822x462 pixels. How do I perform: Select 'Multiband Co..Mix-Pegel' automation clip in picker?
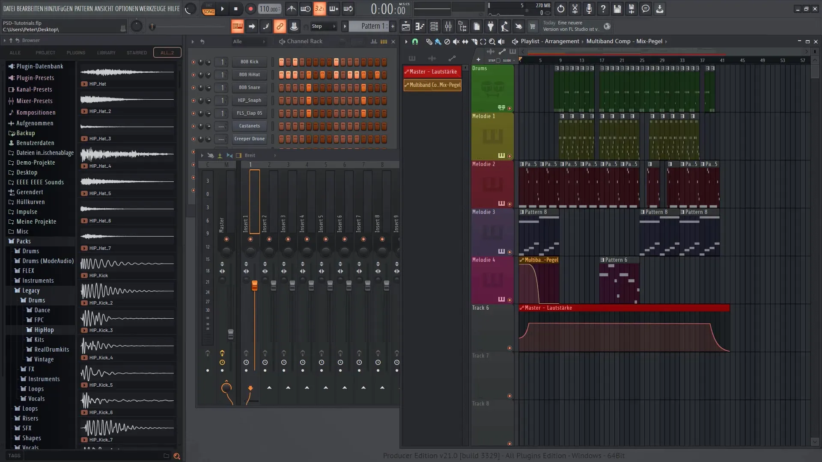click(432, 85)
